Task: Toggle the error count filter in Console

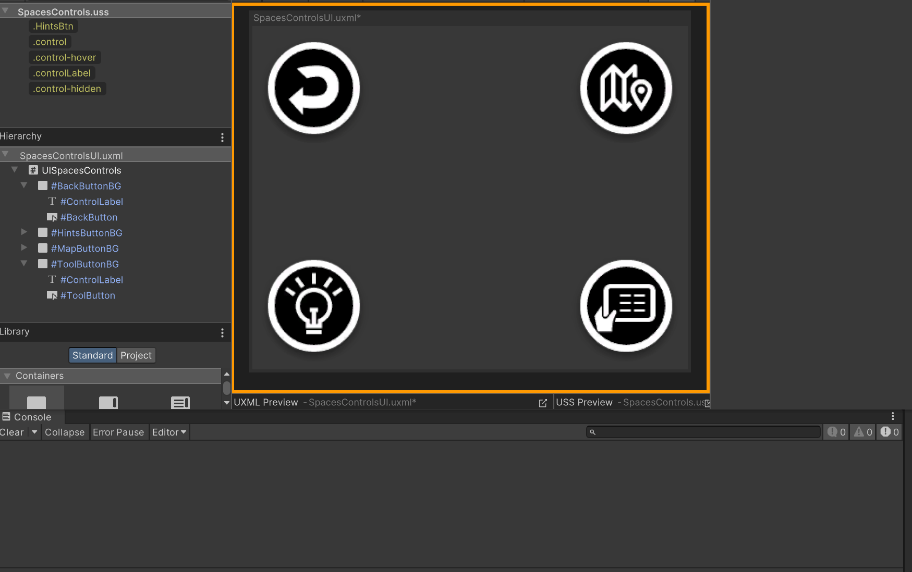Action: [889, 431]
